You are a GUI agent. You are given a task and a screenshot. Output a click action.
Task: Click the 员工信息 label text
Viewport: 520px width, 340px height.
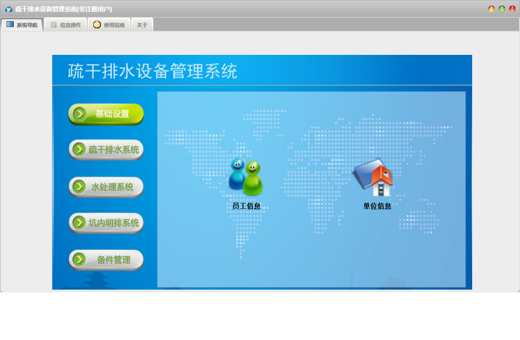coord(246,206)
